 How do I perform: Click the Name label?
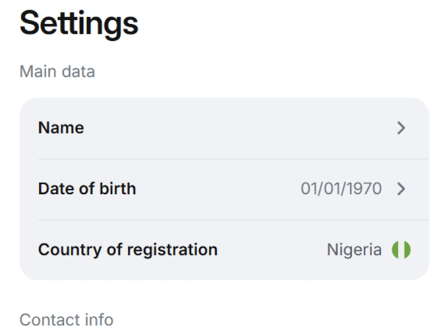[61, 128]
